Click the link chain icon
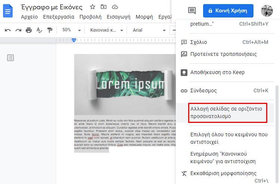 (184, 91)
